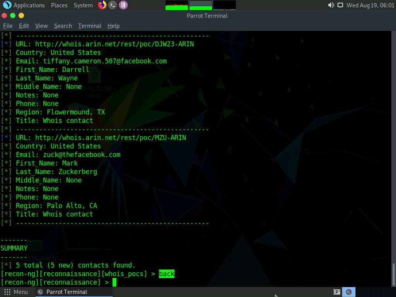Click 'First_Name: Mark' line
Screen dimensions: 396x297
47,163
